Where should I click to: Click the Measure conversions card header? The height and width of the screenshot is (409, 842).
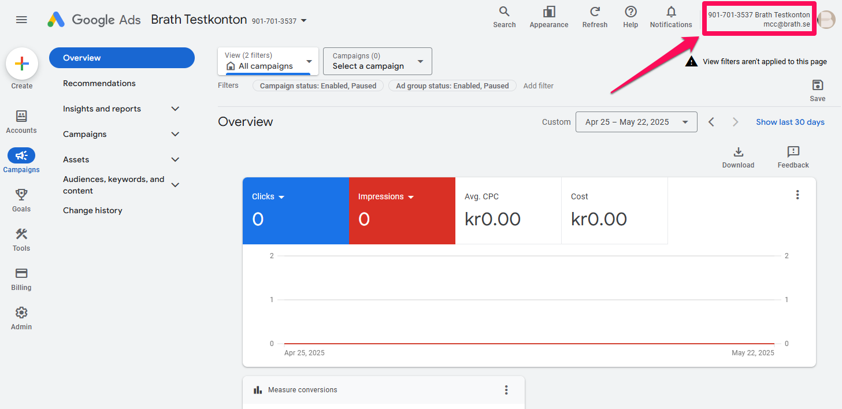click(x=383, y=390)
